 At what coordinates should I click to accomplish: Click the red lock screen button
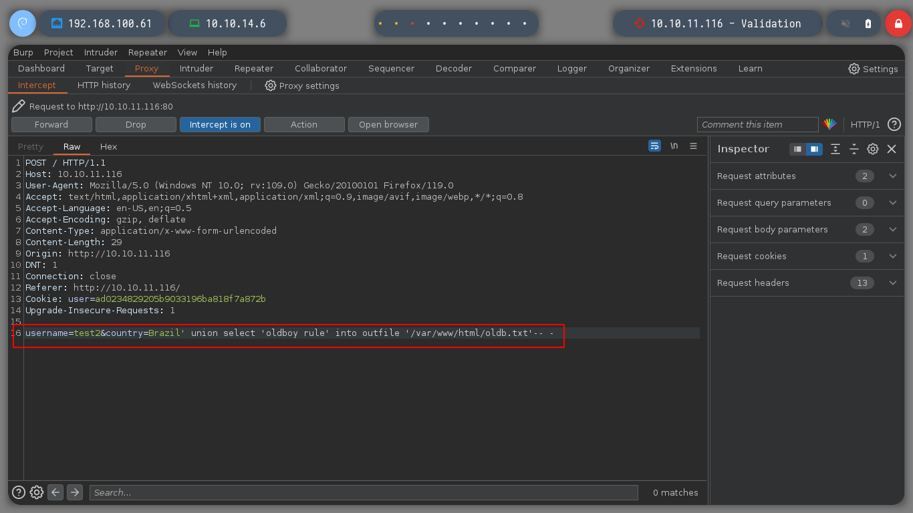[x=898, y=23]
